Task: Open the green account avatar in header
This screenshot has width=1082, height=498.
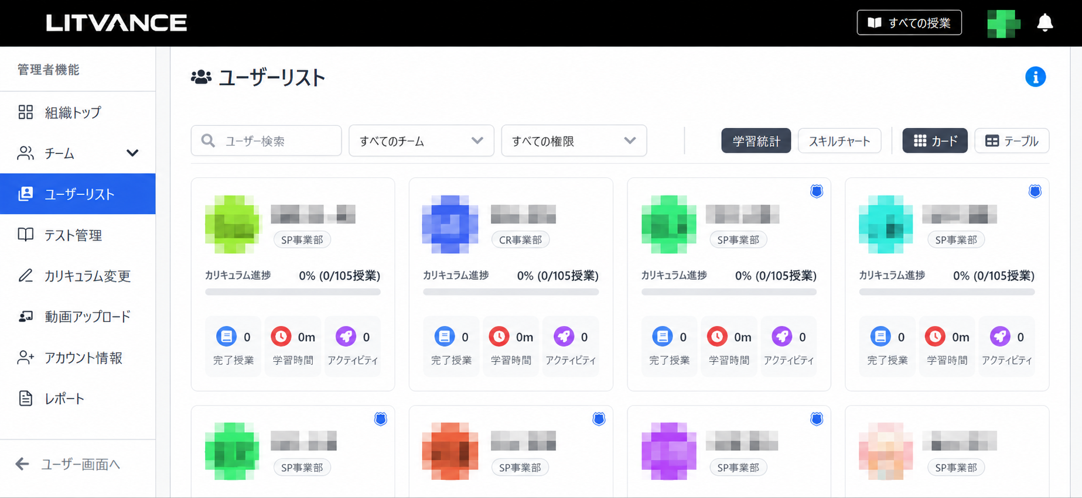Action: [1004, 23]
